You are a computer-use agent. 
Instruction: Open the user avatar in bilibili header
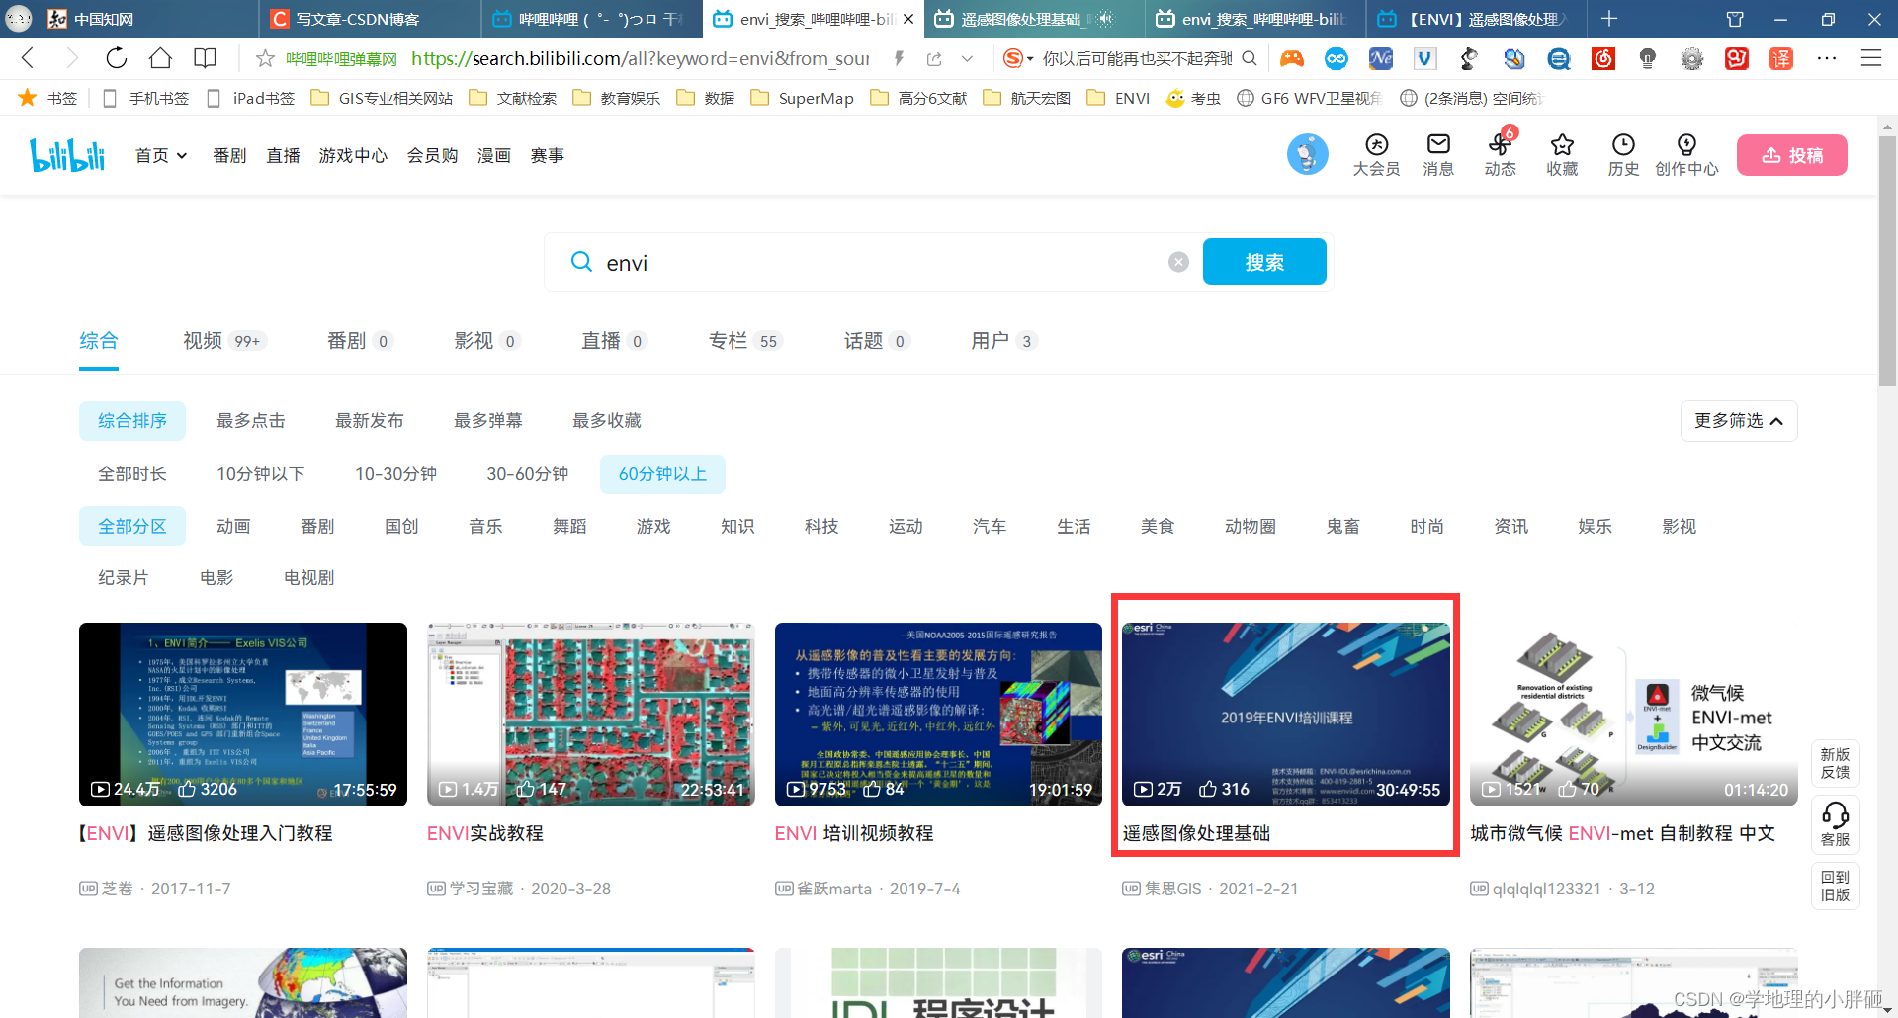click(x=1307, y=155)
